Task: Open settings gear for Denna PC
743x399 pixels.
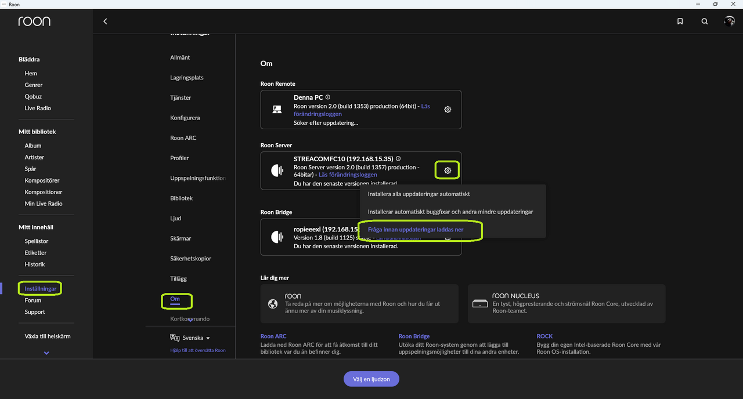Action: point(448,110)
